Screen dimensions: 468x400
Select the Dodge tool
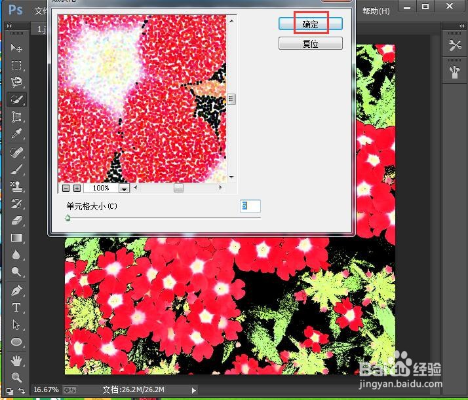click(16, 272)
